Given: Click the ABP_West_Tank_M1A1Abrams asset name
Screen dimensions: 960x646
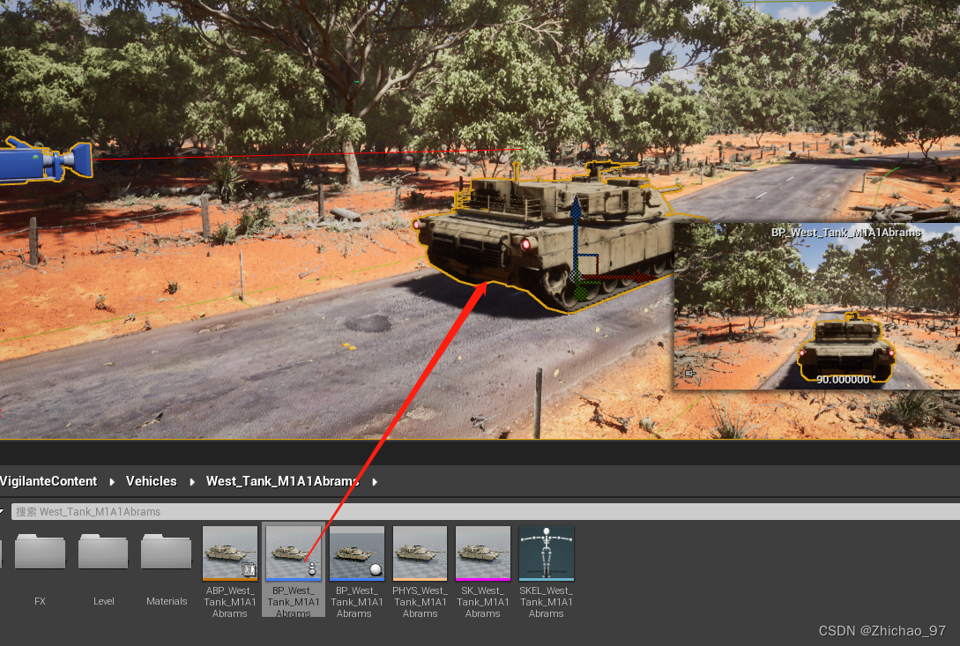Looking at the screenshot, I should click(230, 602).
